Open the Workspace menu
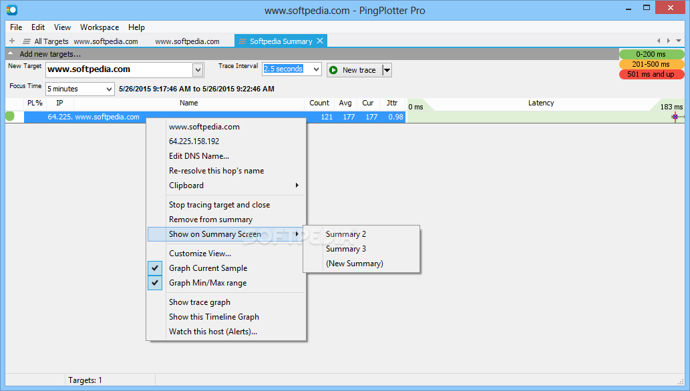Image resolution: width=690 pixels, height=391 pixels. click(100, 27)
